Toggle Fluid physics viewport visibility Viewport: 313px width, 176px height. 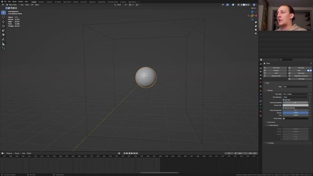309,70
